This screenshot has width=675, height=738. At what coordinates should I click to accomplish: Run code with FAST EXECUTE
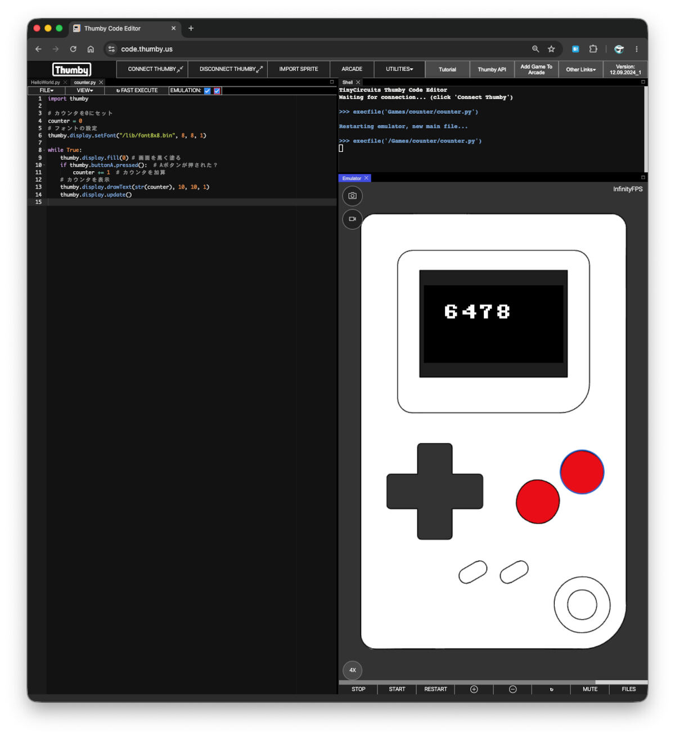(x=137, y=90)
